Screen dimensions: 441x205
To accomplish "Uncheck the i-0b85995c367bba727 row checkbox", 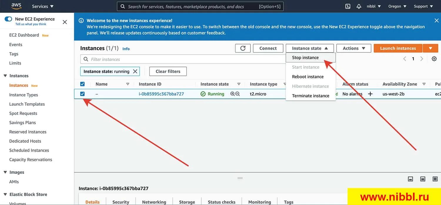I will [82, 94].
